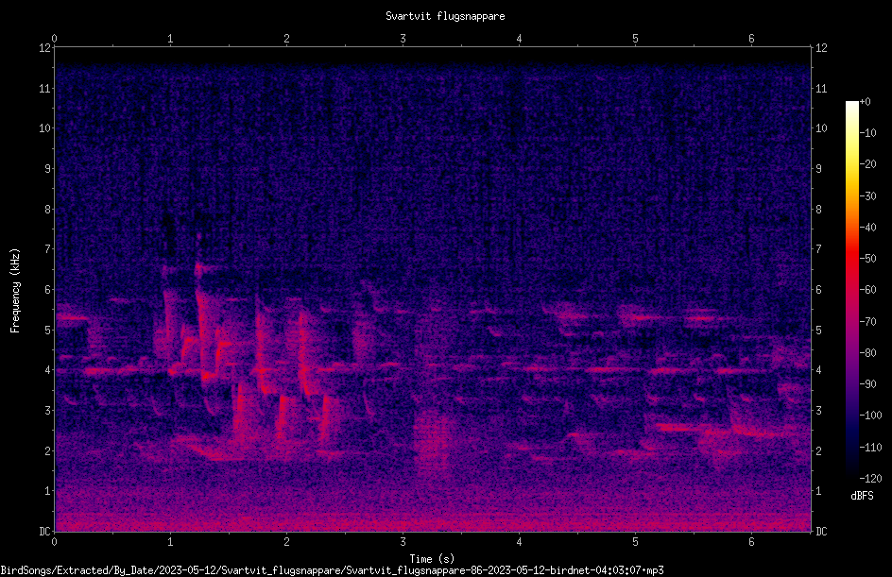This screenshot has width=892, height=577.
Task: Click the bright song burst near 1.3 seconds
Action: tap(205, 330)
